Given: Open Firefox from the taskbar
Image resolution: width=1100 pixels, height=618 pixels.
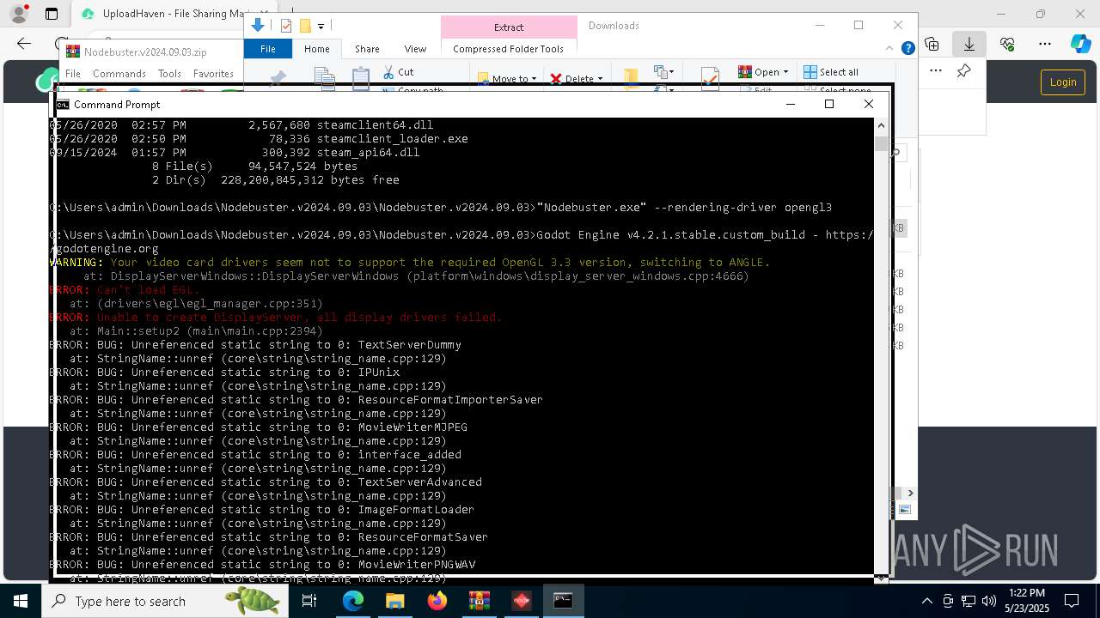Looking at the screenshot, I should 437,601.
